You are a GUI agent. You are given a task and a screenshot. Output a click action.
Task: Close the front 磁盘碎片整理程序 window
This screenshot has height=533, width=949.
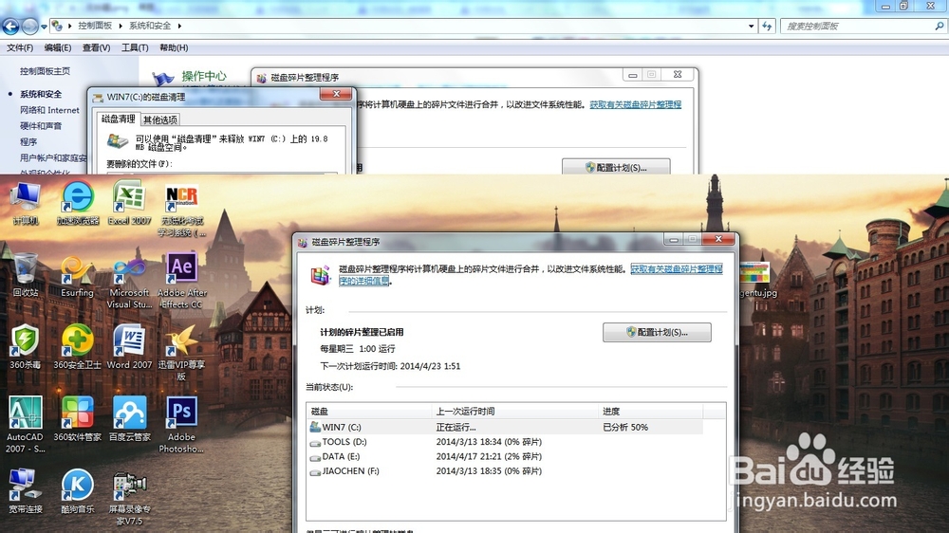click(x=718, y=239)
